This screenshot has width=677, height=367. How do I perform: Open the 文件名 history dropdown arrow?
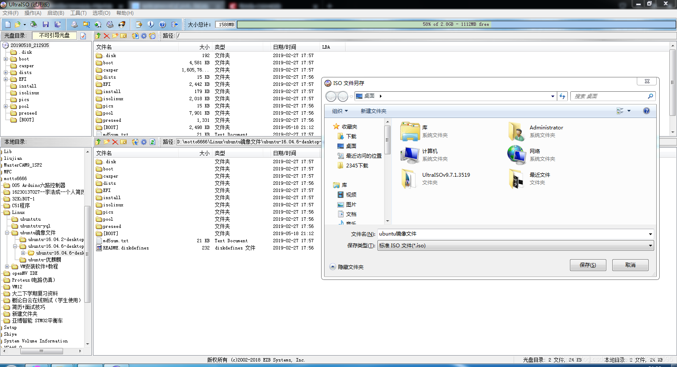pyautogui.click(x=650, y=234)
